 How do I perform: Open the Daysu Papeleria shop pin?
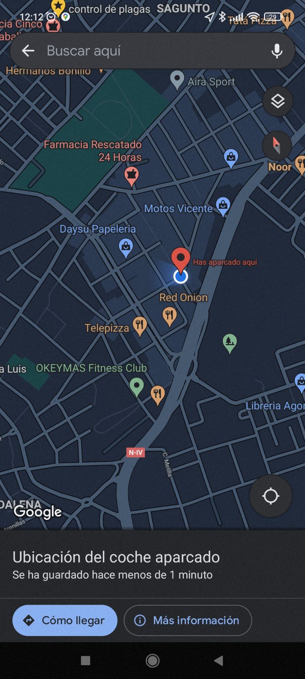[125, 248]
